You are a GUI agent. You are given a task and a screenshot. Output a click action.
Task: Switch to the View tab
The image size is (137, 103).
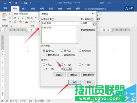[78, 9]
